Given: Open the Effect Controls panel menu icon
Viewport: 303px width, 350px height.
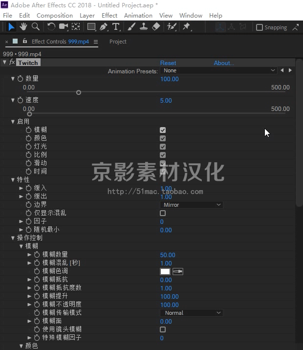Looking at the screenshot, I should (x=96, y=42).
